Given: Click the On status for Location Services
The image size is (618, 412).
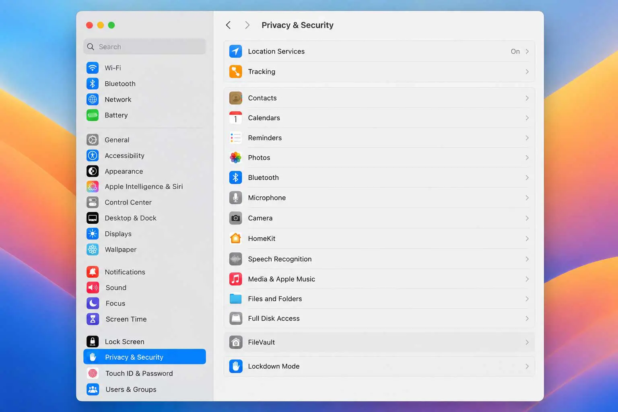Looking at the screenshot, I should 515,51.
